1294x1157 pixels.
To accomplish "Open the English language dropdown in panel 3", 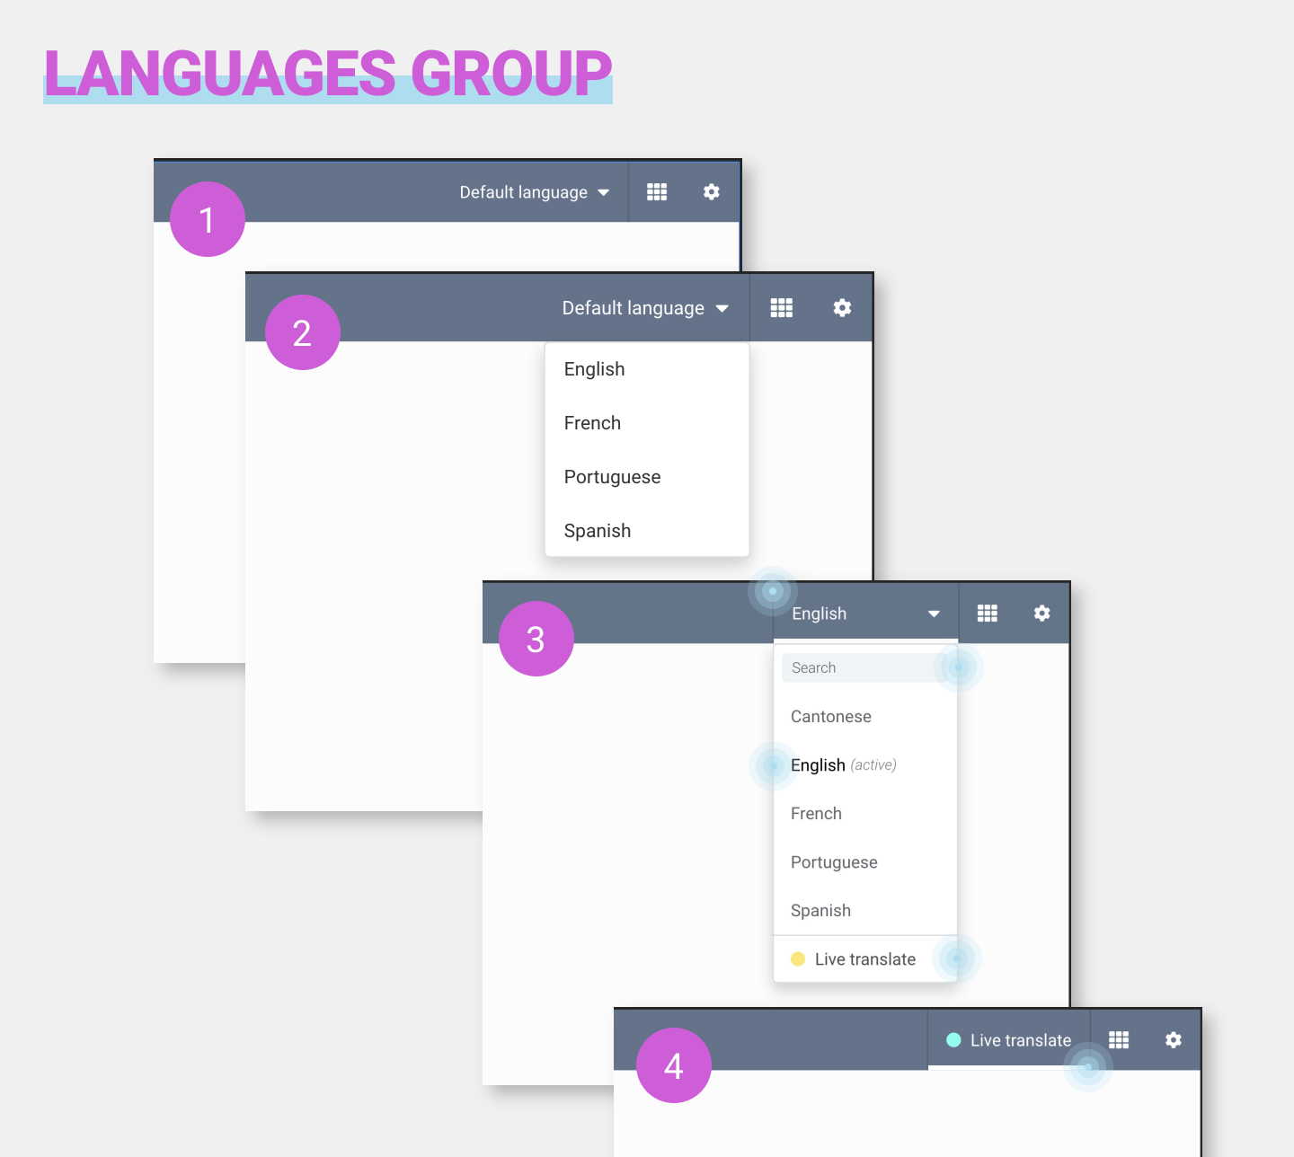I will point(864,613).
